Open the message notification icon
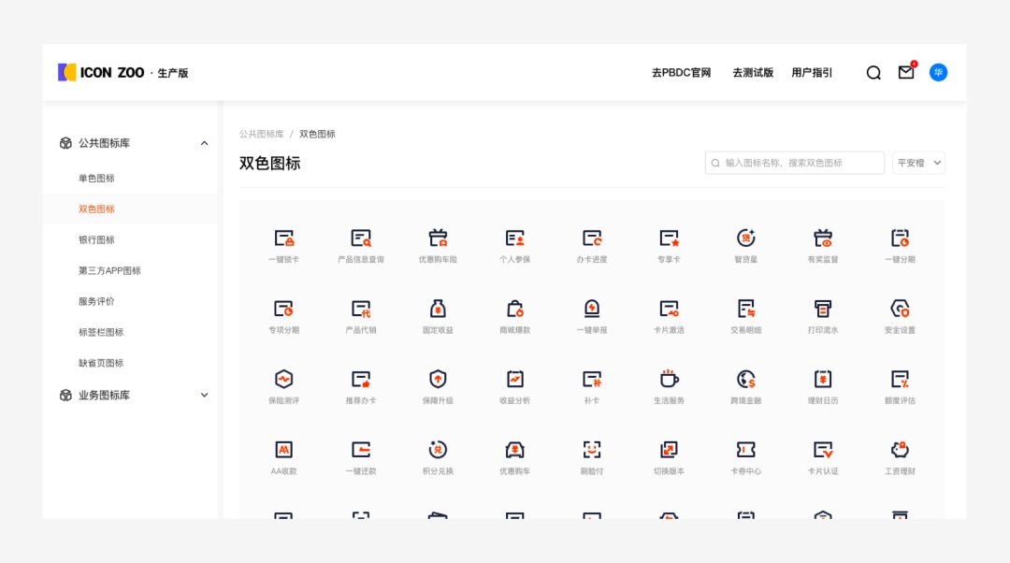 [x=904, y=71]
